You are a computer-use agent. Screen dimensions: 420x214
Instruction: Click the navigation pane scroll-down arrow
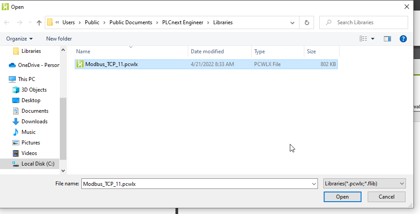pos(63,170)
